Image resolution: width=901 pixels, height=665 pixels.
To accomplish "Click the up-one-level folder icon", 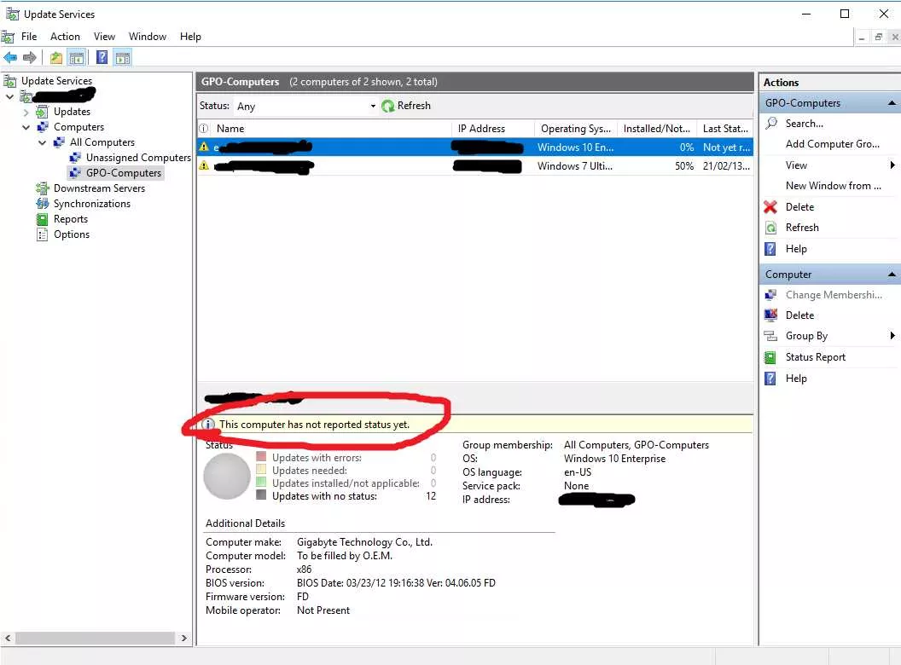I will click(55, 57).
